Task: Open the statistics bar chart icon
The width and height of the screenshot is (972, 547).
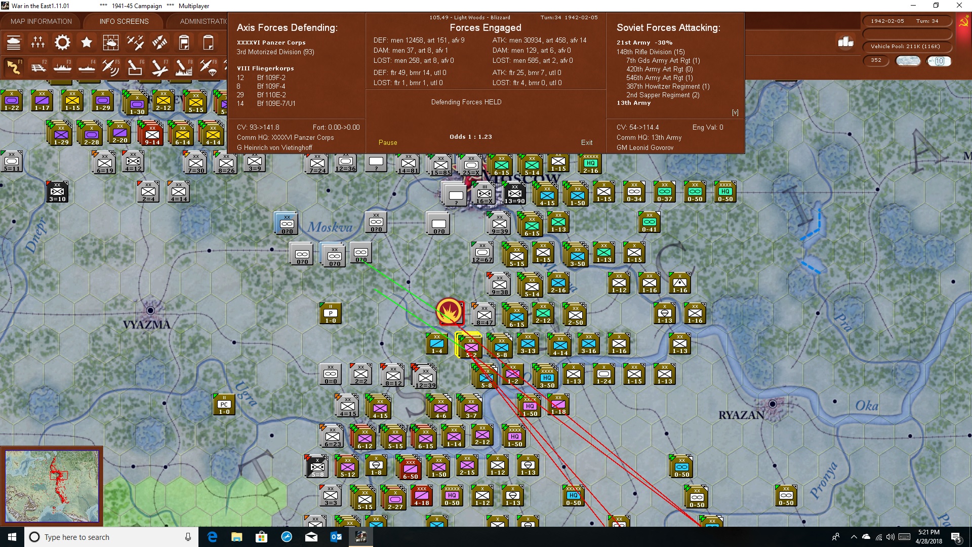Action: [845, 42]
